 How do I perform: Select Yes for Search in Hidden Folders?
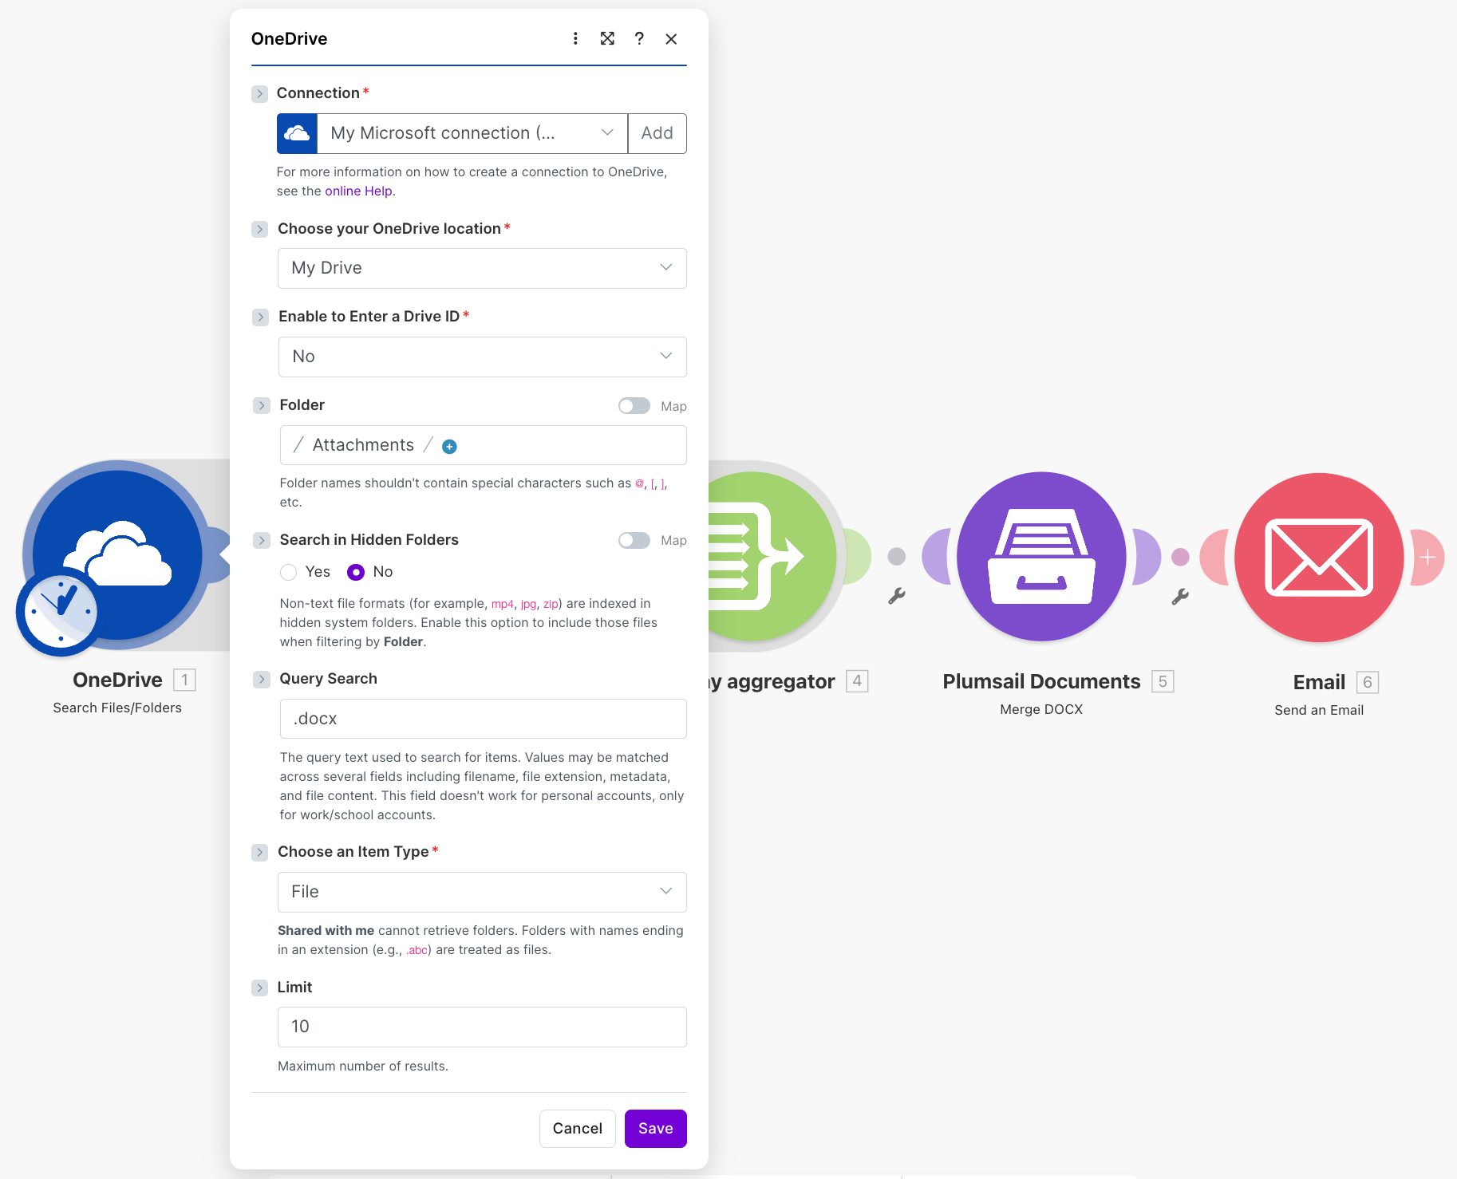point(289,572)
